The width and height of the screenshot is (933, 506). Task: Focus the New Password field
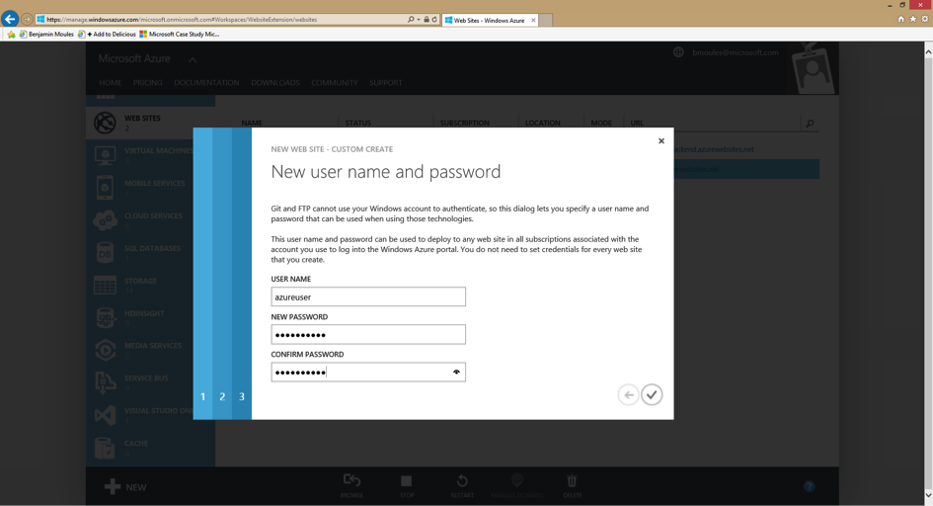point(368,335)
